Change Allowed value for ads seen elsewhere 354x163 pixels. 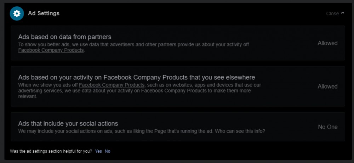click(327, 86)
